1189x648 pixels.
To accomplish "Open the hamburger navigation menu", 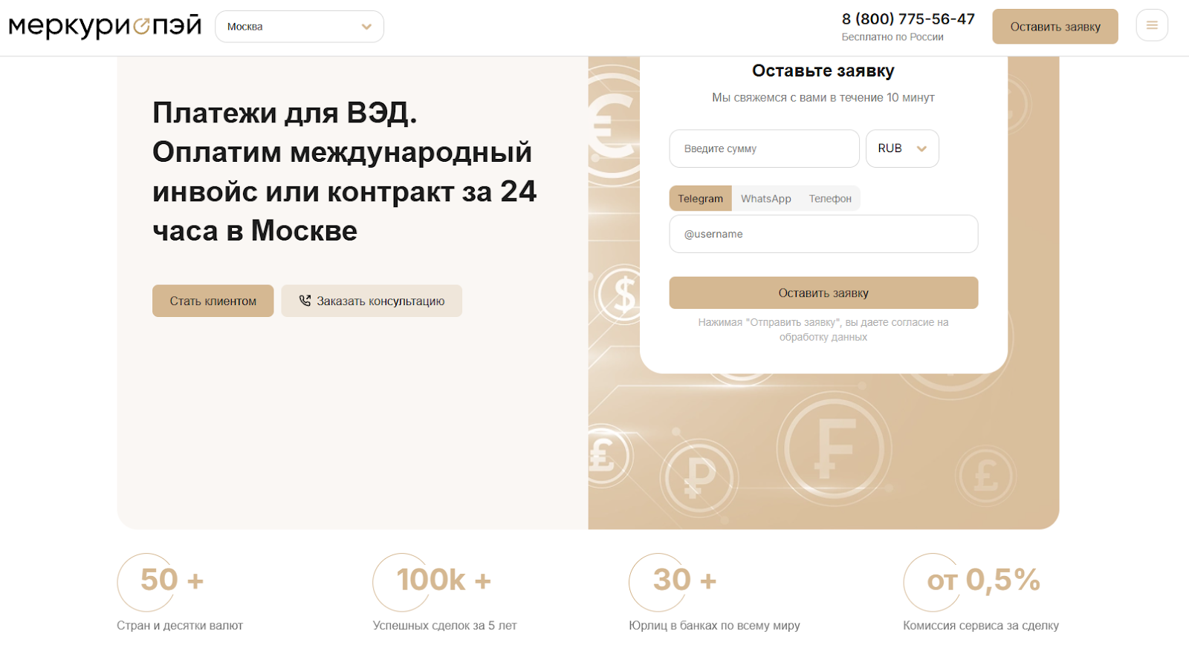I will (1151, 24).
